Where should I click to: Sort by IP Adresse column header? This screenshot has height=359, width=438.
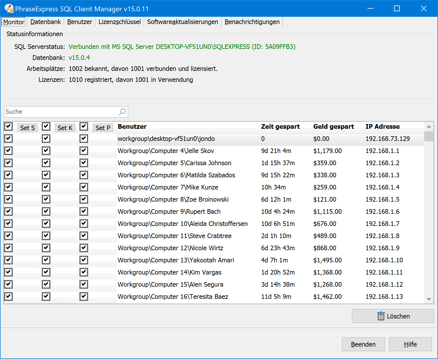pyautogui.click(x=383, y=126)
